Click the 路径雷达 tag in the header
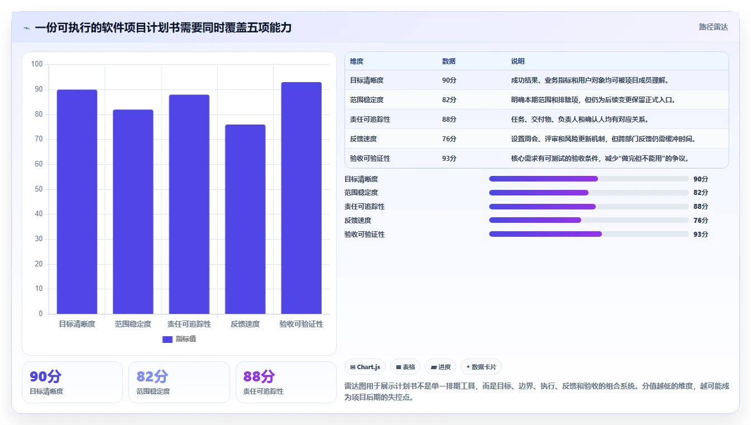Image resolution: width=751 pixels, height=425 pixels. point(713,27)
